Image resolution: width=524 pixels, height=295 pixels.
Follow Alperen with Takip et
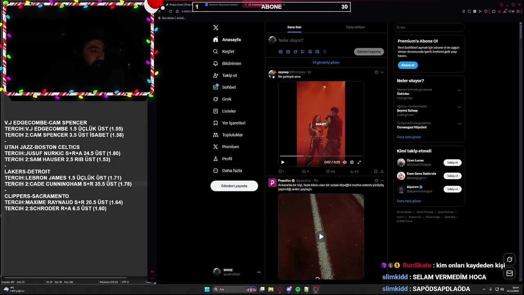tap(452, 189)
